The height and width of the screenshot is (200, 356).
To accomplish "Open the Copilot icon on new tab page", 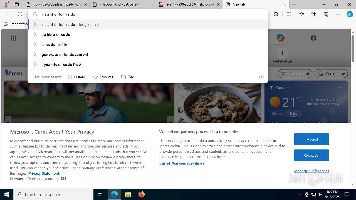I will click(280, 38).
